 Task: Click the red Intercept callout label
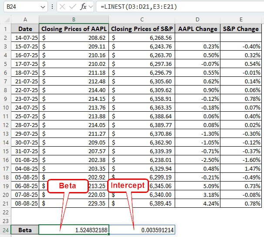tap(127, 185)
